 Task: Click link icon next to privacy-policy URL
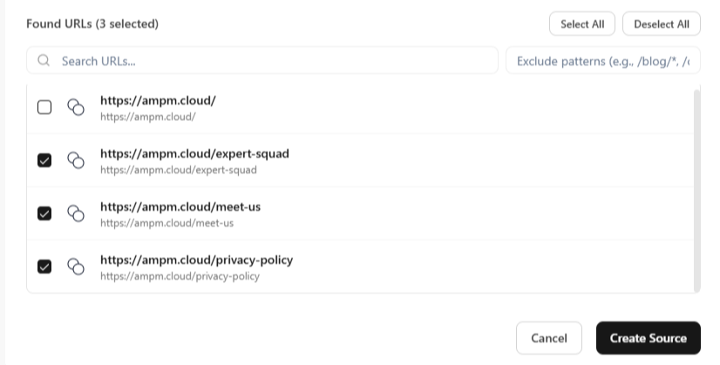pyautogui.click(x=76, y=267)
